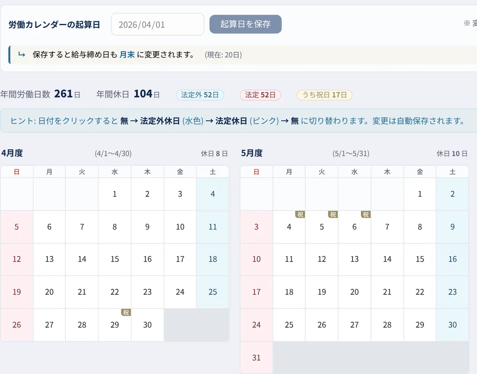Select May 20 in the calendar
Image resolution: width=477 pixels, height=374 pixels.
[354, 292]
